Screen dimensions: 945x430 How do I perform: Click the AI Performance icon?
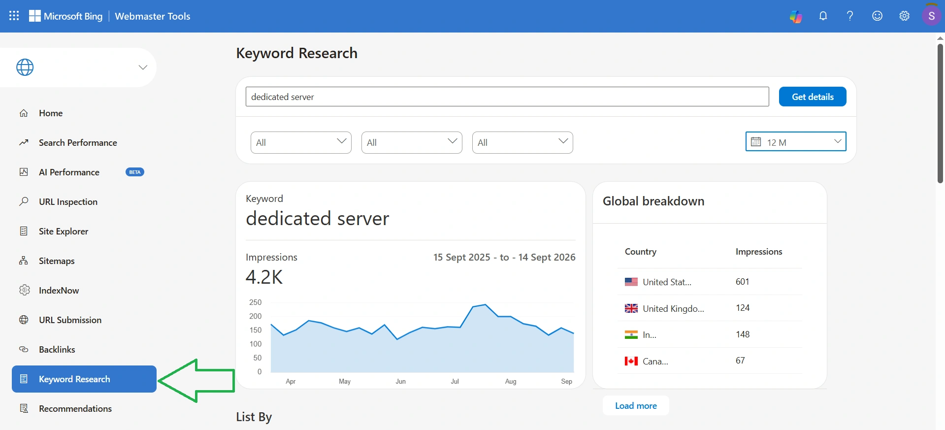(24, 172)
